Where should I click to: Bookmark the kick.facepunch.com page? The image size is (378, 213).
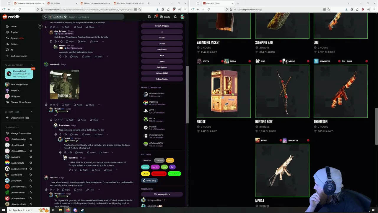[329, 9]
